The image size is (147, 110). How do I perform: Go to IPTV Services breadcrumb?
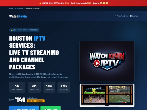click(19, 8)
